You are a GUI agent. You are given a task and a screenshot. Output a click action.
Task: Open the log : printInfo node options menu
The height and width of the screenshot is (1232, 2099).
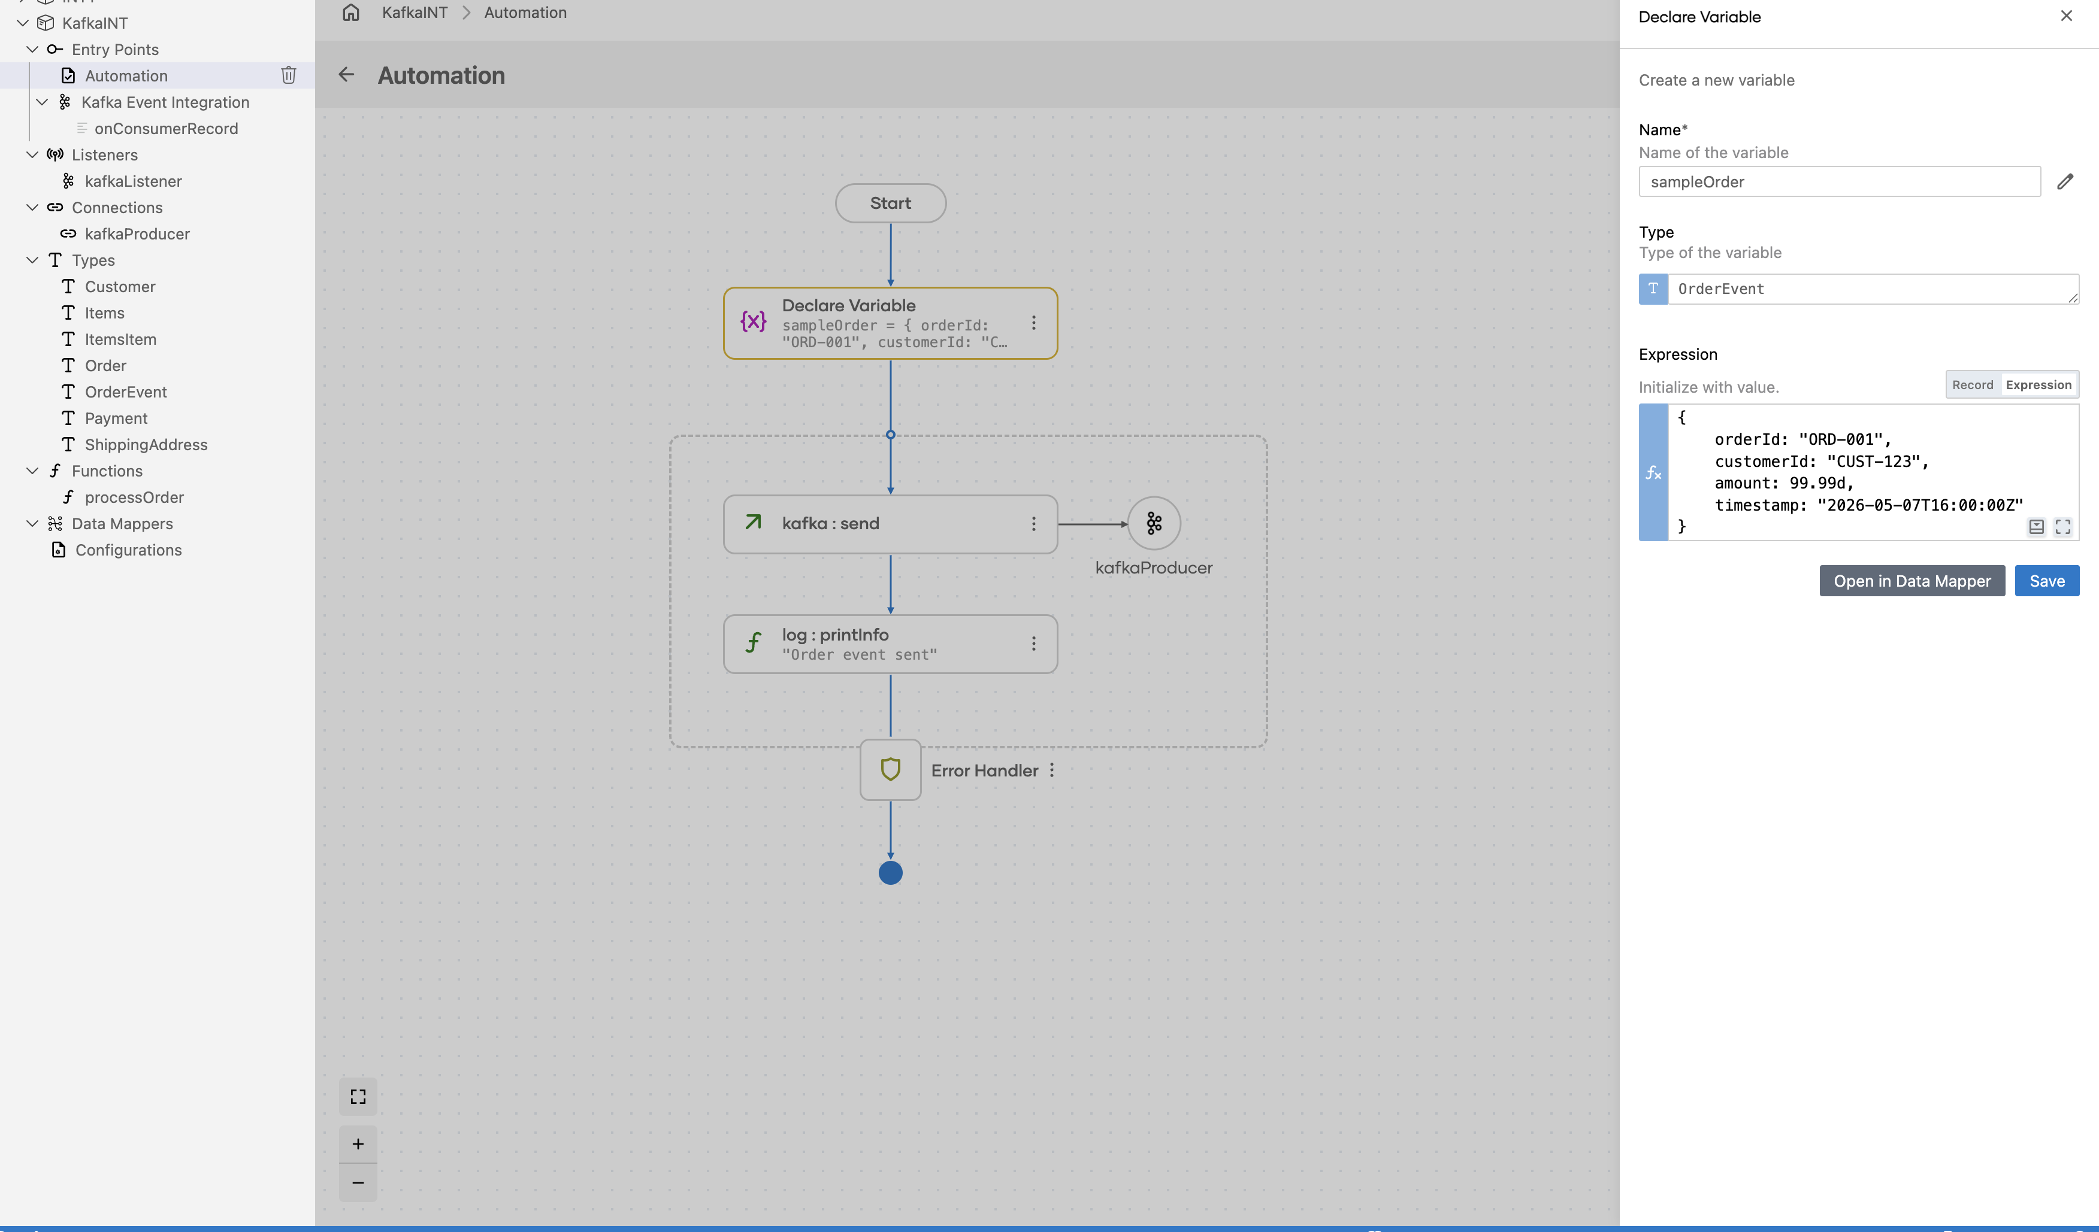coord(1034,644)
